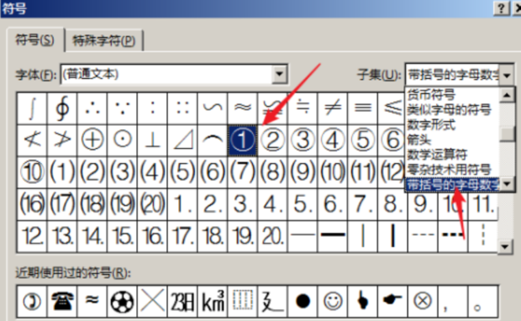Select the parenthesized (20) symbol

click(152, 203)
